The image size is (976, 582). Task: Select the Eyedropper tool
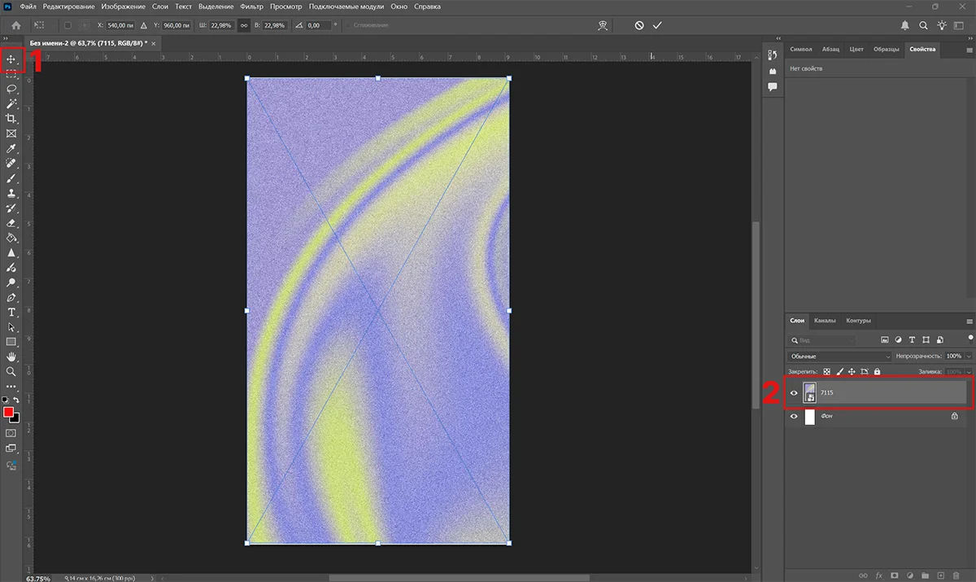(x=11, y=149)
